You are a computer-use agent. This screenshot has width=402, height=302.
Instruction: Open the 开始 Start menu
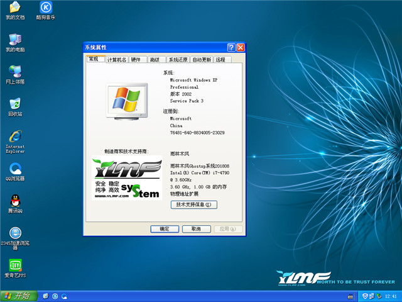click(18, 296)
